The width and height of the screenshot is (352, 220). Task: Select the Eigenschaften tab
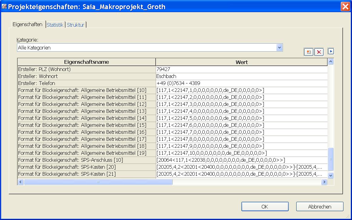pos(28,25)
